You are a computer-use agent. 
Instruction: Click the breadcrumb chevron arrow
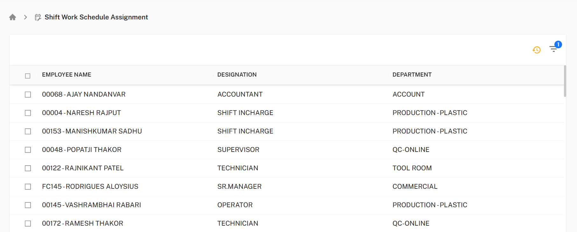point(25,17)
